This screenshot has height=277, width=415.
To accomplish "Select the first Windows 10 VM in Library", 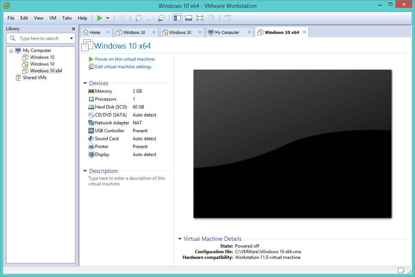I will click(42, 57).
